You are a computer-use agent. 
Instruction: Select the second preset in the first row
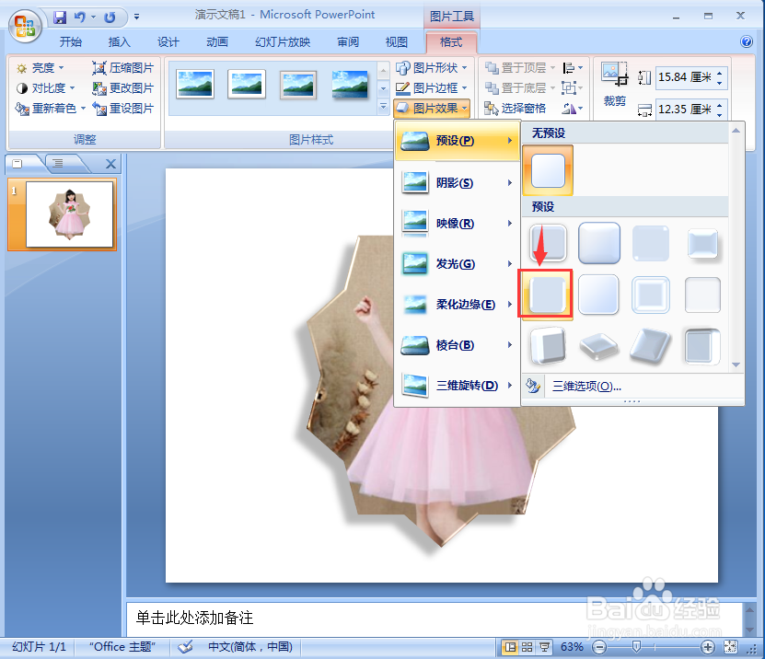click(x=599, y=243)
